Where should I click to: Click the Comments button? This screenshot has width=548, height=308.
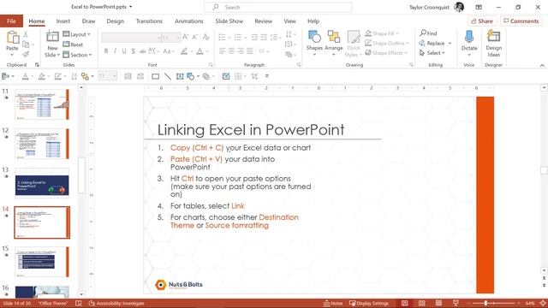click(x=521, y=21)
